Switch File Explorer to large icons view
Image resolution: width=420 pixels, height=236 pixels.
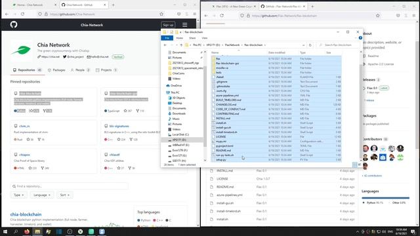pos(360,165)
